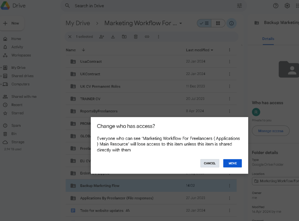Select Todo for website updates document
299x221 pixels.
(x=151, y=210)
